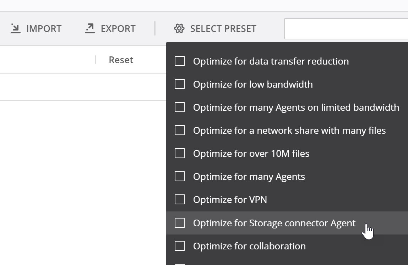Focus the search field beside Select Preset
The image size is (408, 265).
click(346, 29)
